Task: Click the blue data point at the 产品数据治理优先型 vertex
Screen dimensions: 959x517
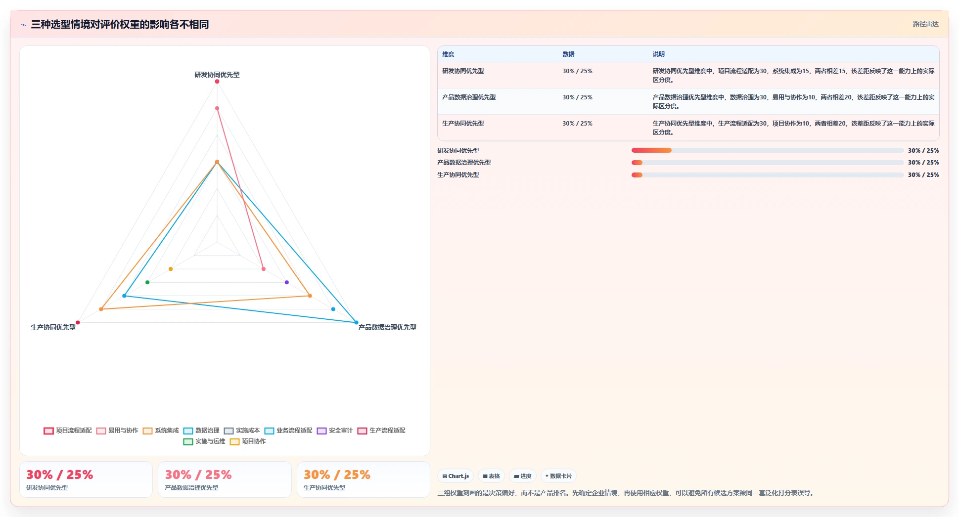Action: (x=356, y=322)
